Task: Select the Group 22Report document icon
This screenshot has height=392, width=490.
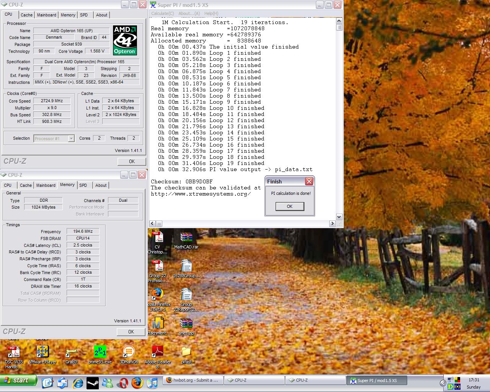Action: tap(186, 300)
